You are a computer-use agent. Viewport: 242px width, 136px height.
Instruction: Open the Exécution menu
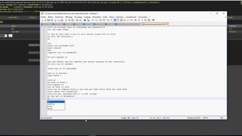(120, 17)
